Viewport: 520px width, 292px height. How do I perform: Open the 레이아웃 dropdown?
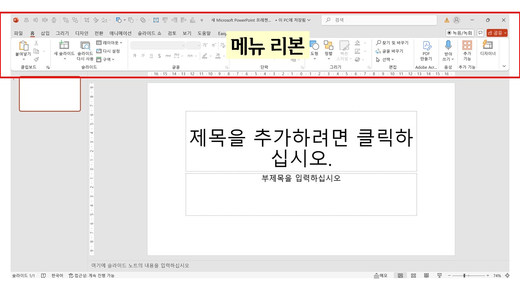[x=110, y=43]
